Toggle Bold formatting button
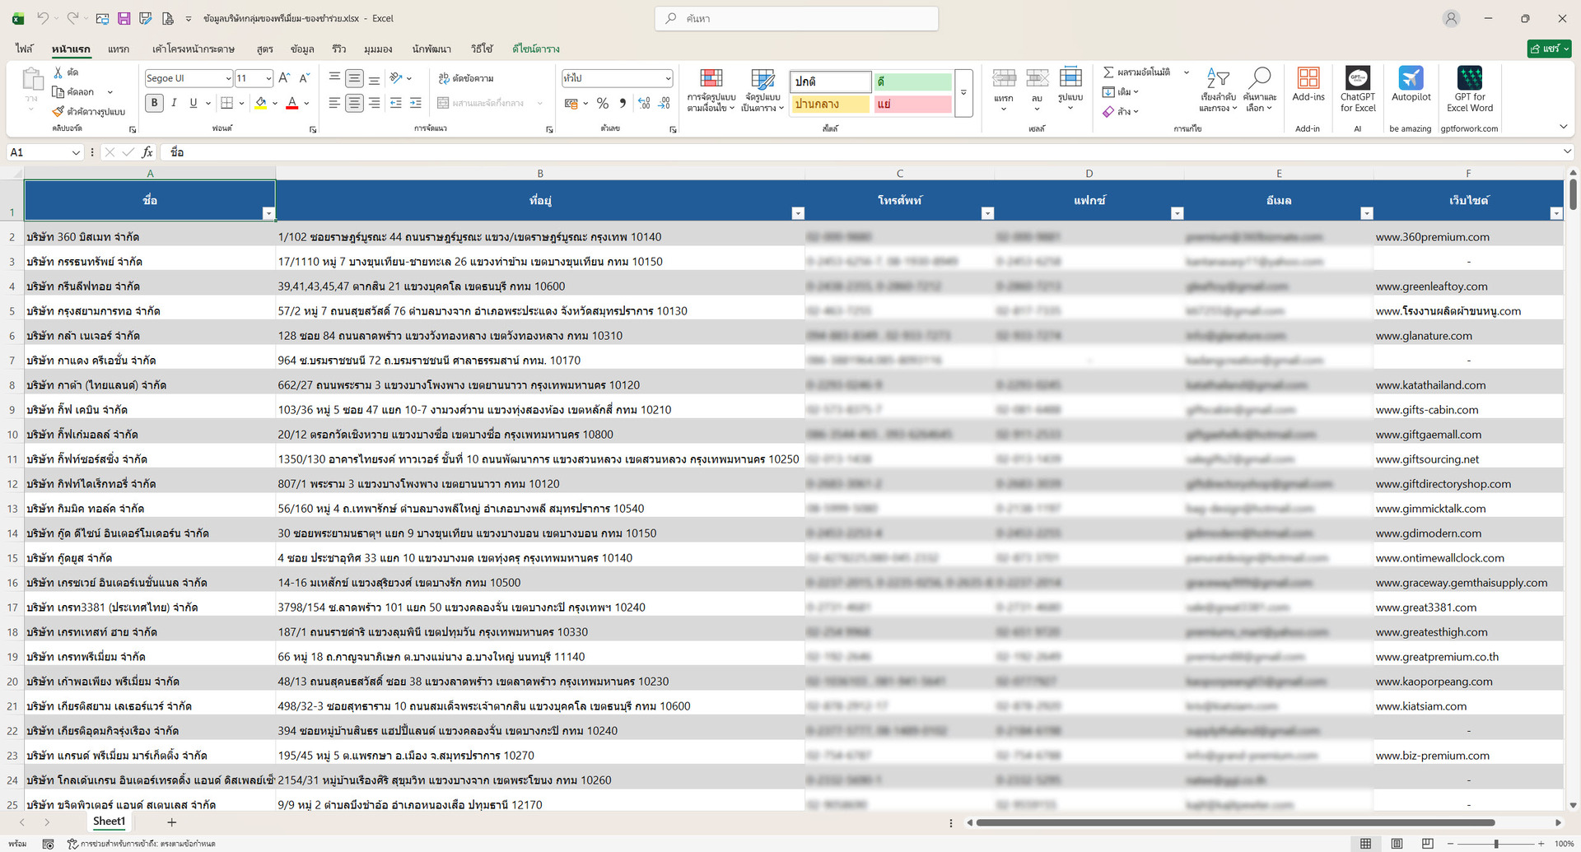The image size is (1581, 852). click(154, 103)
